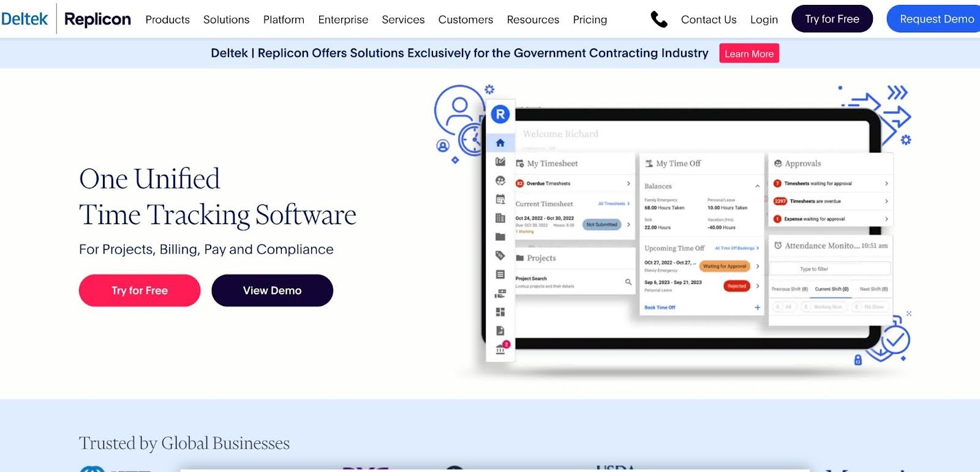Open the Resources menu
Image resolution: width=980 pixels, height=472 pixels.
533,20
